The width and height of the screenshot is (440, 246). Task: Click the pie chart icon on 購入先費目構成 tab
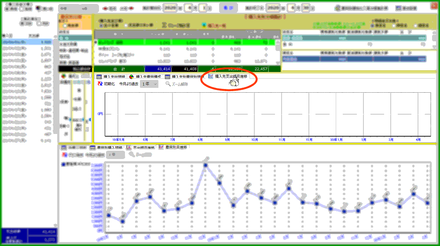131,77
